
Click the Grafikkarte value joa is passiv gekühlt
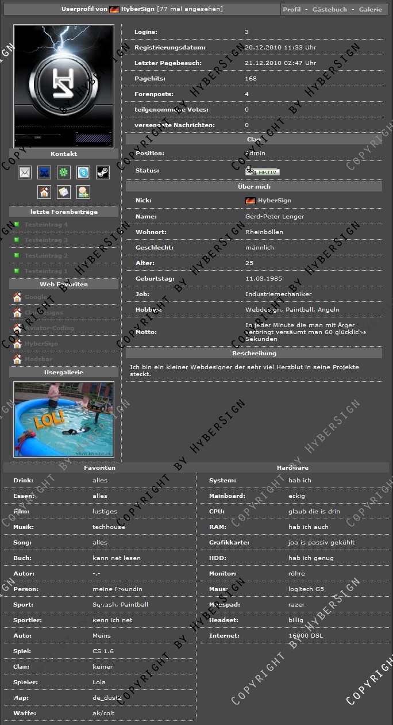pyautogui.click(x=322, y=542)
